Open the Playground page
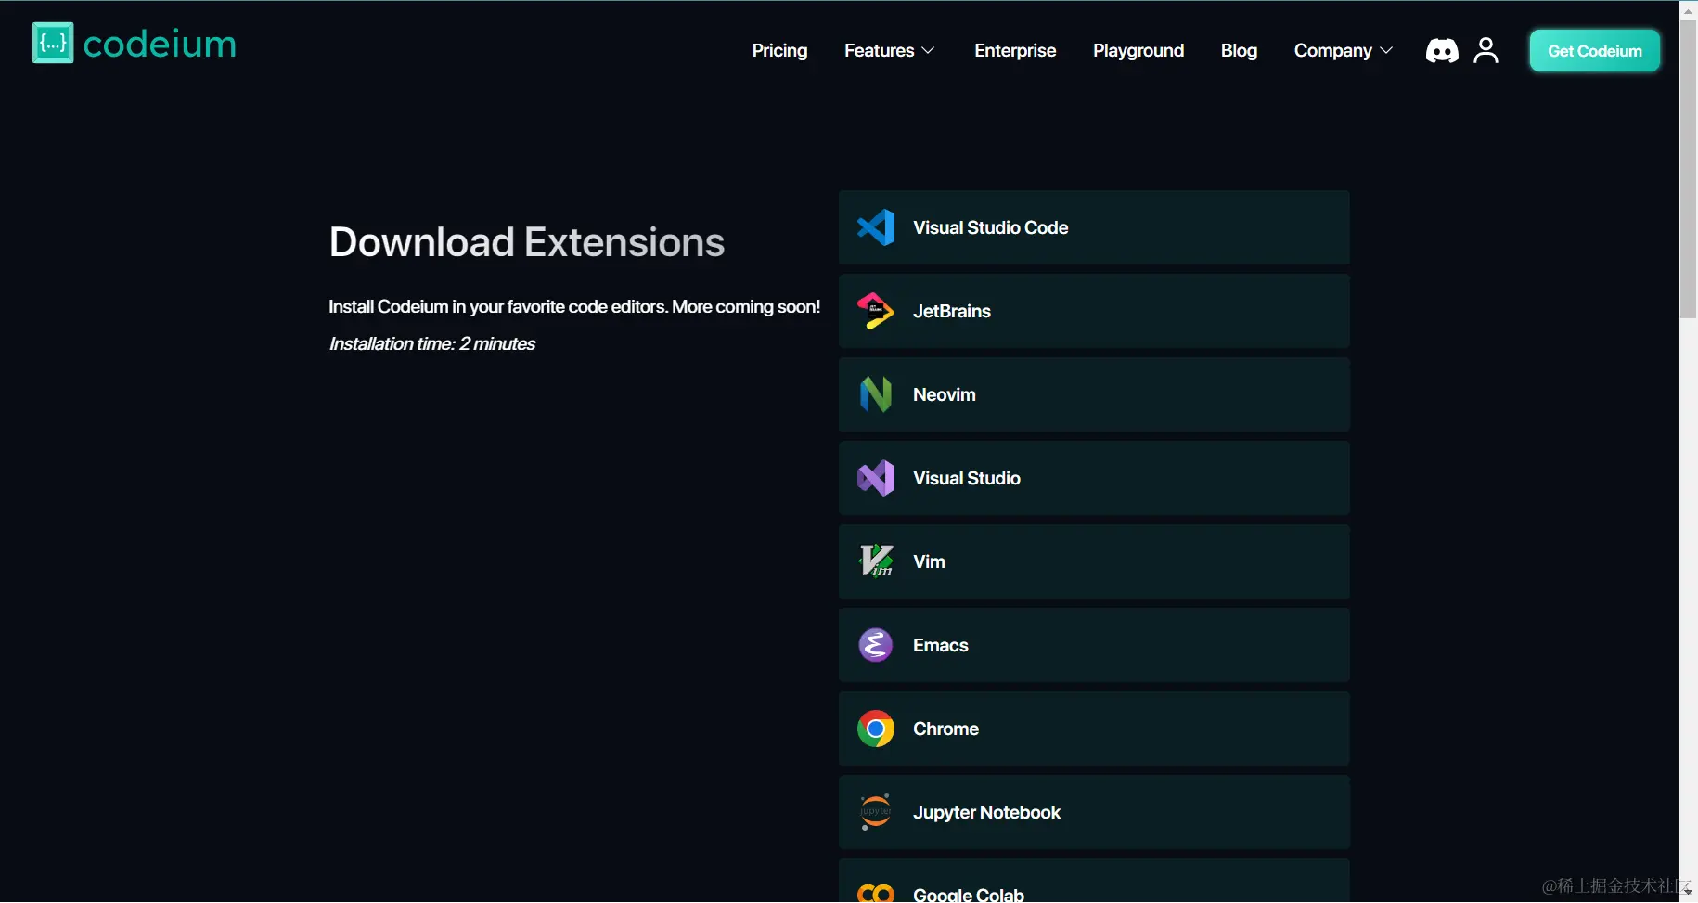 click(x=1138, y=51)
